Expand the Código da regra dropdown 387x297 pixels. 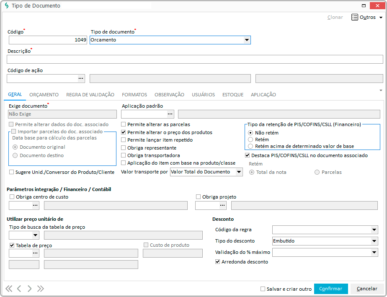[374, 230]
